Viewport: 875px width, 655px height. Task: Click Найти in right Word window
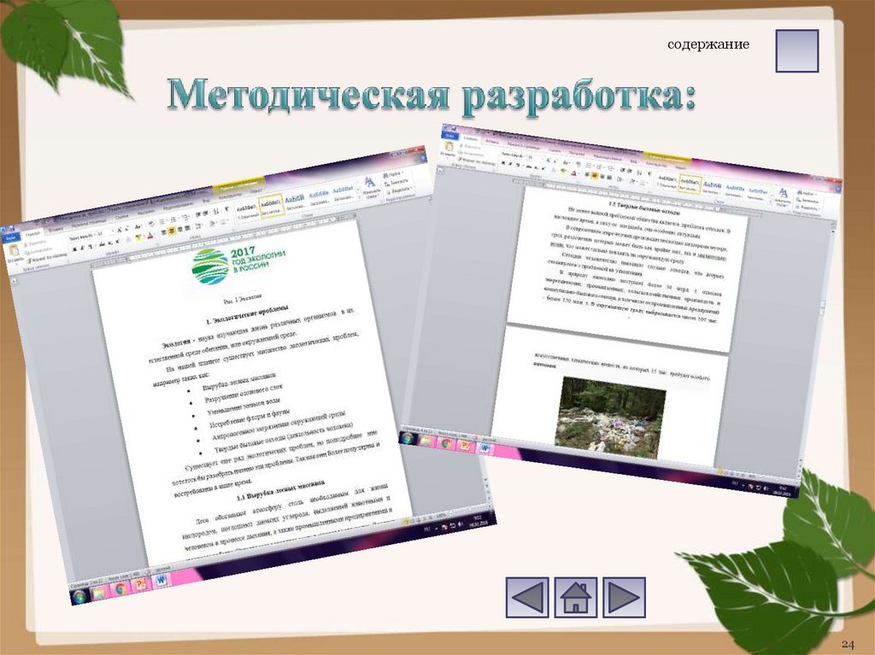tap(807, 193)
